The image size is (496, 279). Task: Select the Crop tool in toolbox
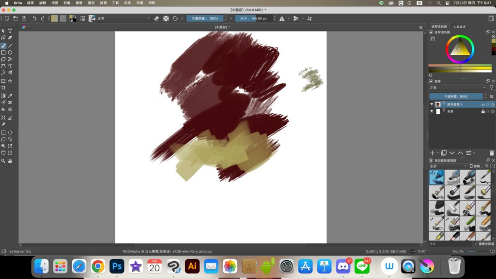click(x=3, y=88)
